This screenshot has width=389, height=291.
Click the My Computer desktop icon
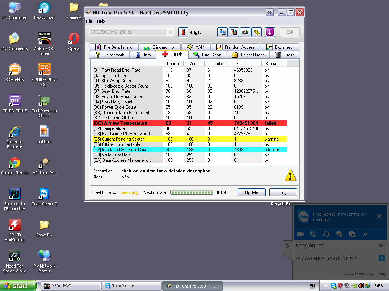click(x=15, y=11)
